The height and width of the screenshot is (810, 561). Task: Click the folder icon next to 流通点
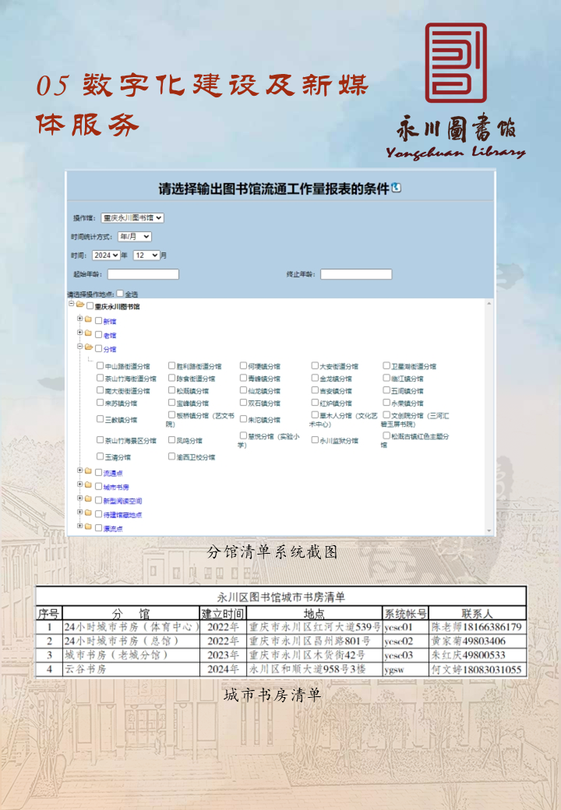point(88,471)
